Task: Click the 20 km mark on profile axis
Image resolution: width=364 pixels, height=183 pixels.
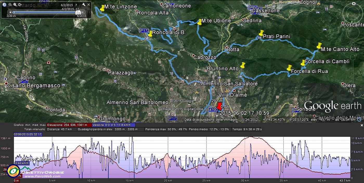Action: 168,180
